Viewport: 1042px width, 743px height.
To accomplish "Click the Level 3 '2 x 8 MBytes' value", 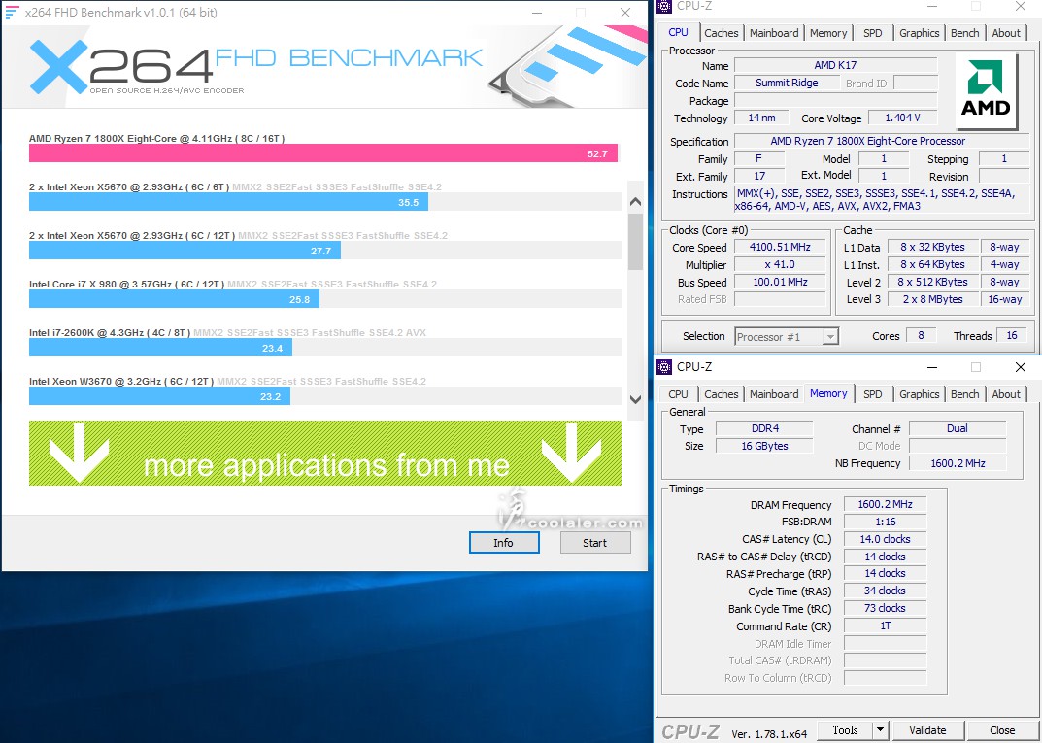I will pyautogui.click(x=933, y=299).
